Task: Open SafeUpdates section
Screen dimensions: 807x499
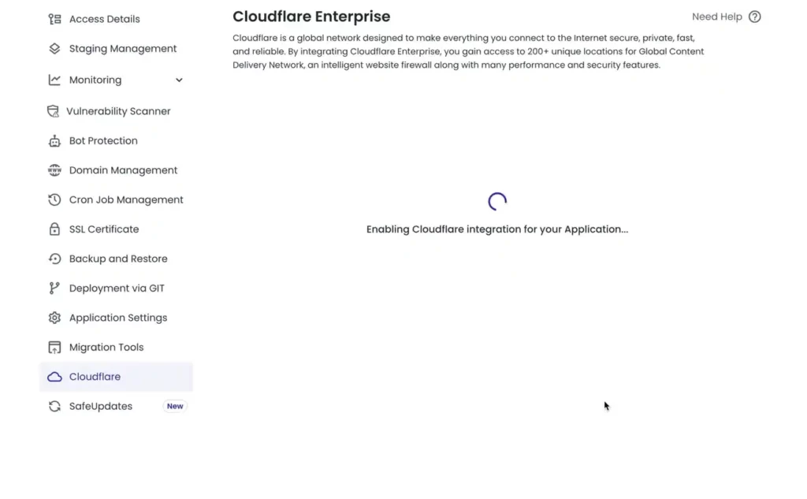Action: click(x=100, y=407)
